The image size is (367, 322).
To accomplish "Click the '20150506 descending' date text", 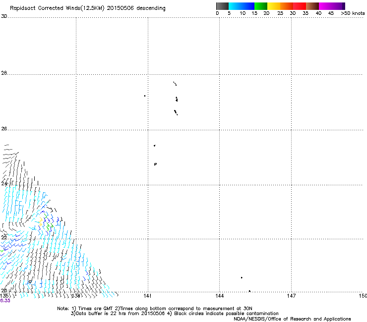I will pos(136,8).
